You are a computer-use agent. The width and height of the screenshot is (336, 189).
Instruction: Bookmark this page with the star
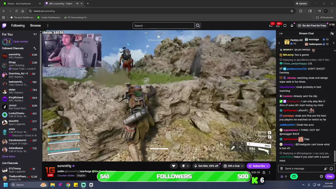(x=292, y=11)
